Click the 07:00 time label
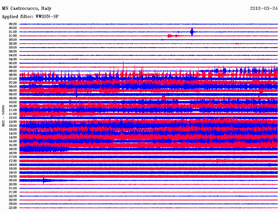The image size is (280, 213). coord(13,79)
